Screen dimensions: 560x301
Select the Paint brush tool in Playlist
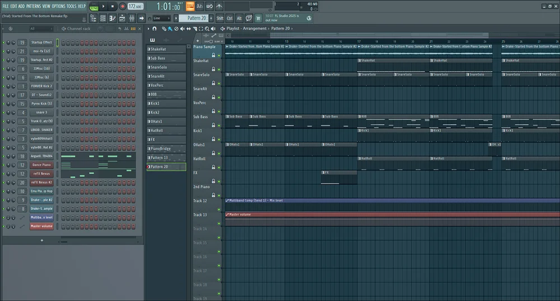(x=170, y=29)
